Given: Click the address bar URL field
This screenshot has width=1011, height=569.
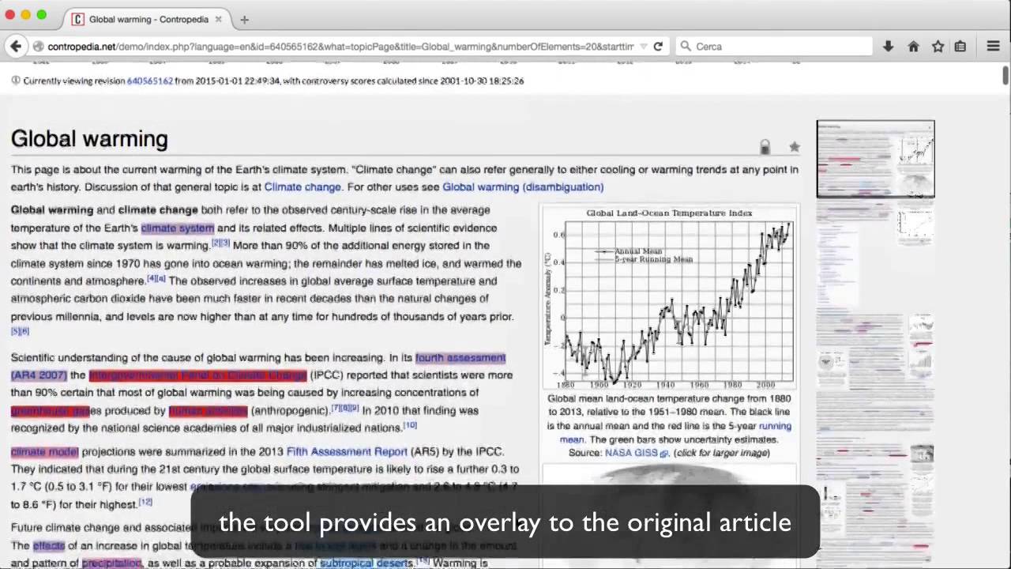Looking at the screenshot, I should (x=340, y=47).
